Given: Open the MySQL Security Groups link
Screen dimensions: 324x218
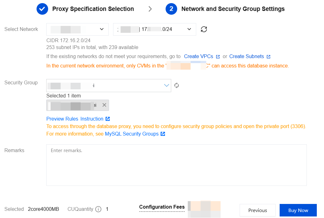Looking at the screenshot, I should pyautogui.click(x=132, y=134).
